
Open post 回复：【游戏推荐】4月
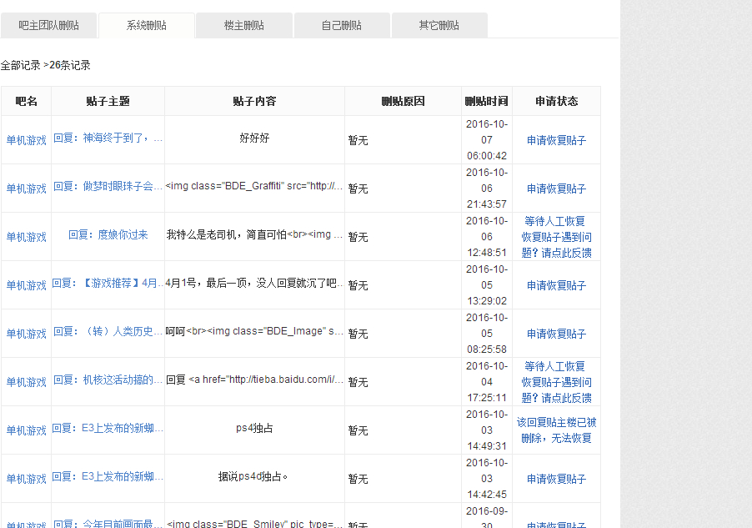click(108, 284)
